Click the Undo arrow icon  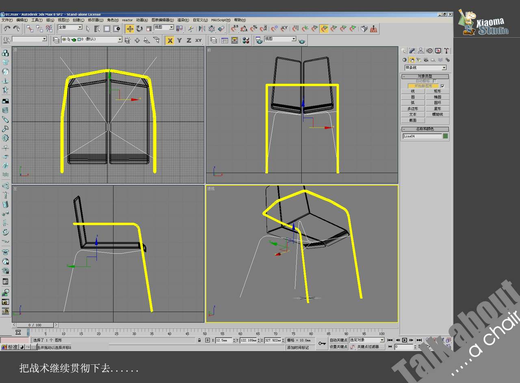tap(7, 28)
